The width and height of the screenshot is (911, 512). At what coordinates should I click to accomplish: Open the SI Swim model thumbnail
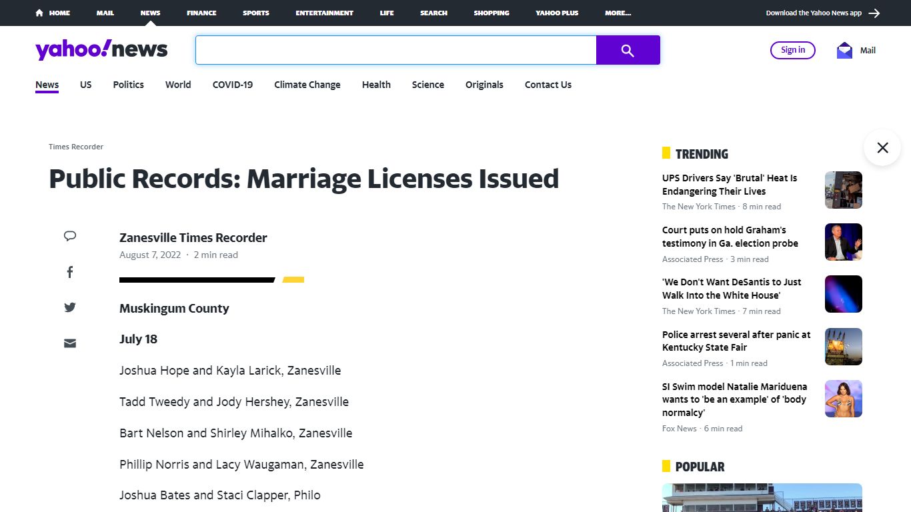coord(844,399)
